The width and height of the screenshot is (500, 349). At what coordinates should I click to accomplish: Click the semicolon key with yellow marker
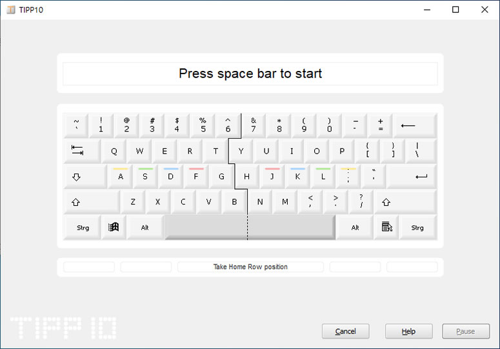348,177
